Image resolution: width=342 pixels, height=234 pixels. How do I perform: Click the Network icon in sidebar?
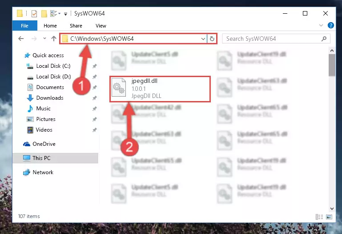click(x=27, y=172)
